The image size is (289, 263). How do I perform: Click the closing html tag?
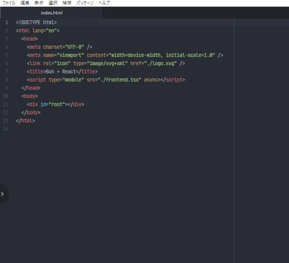25,121
